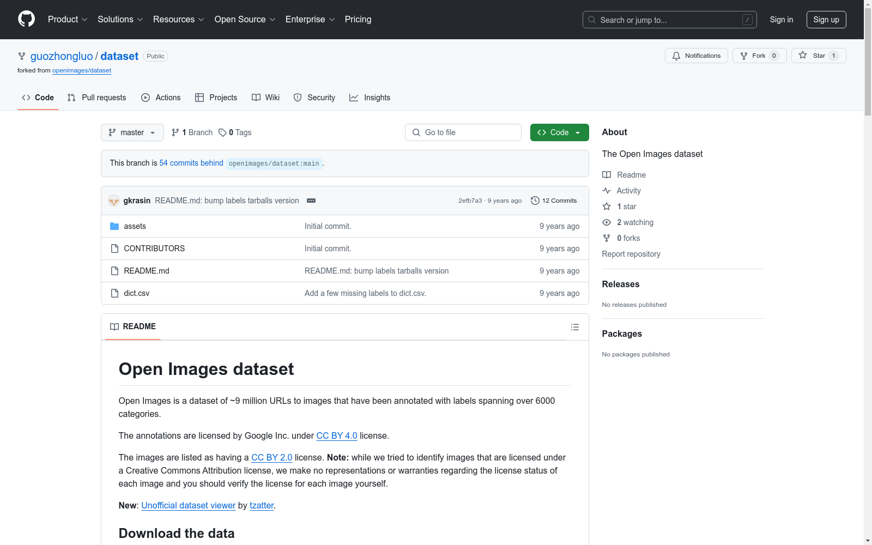Open the Actions tab
The width and height of the screenshot is (872, 545).
point(161,98)
